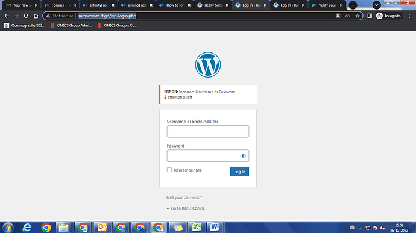This screenshot has width=416, height=233.
Task: Click the Not secure warning icon
Action: (x=48, y=16)
